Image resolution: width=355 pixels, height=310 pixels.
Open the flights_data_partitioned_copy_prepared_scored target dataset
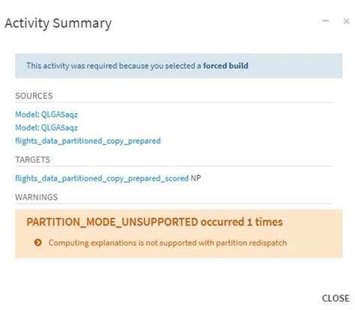point(102,178)
